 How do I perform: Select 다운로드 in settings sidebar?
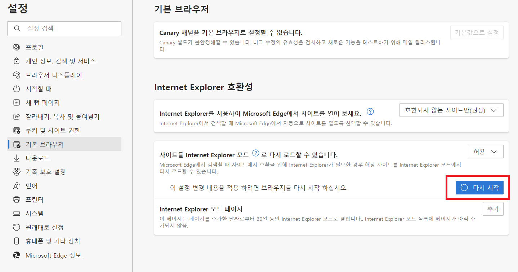pos(64,158)
